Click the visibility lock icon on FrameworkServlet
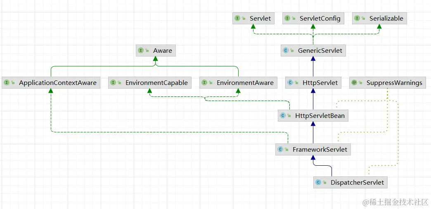 tap(287, 150)
